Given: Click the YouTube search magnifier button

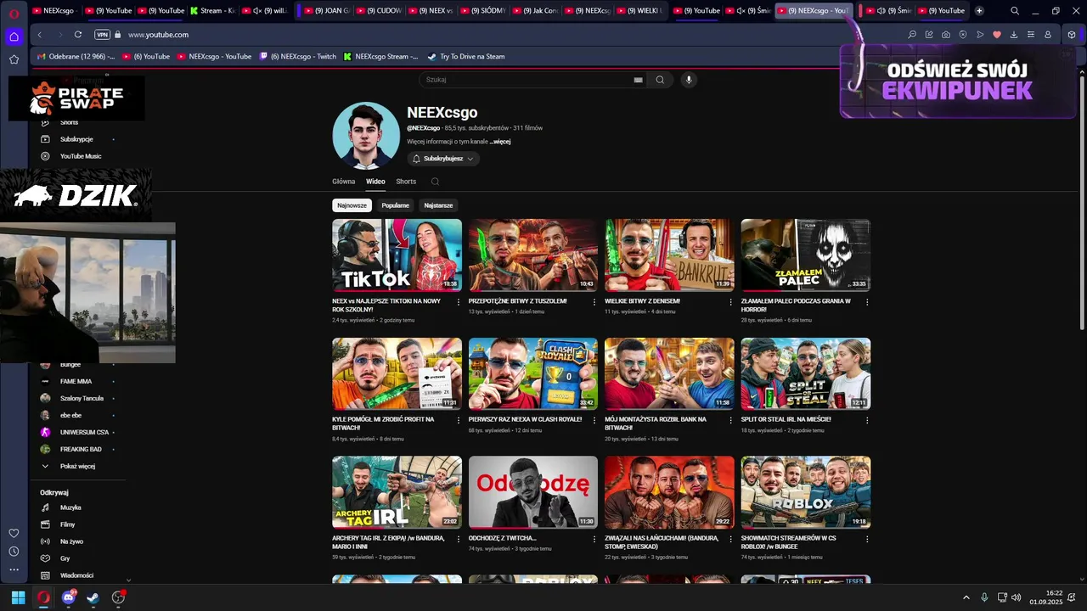Looking at the screenshot, I should pos(660,80).
